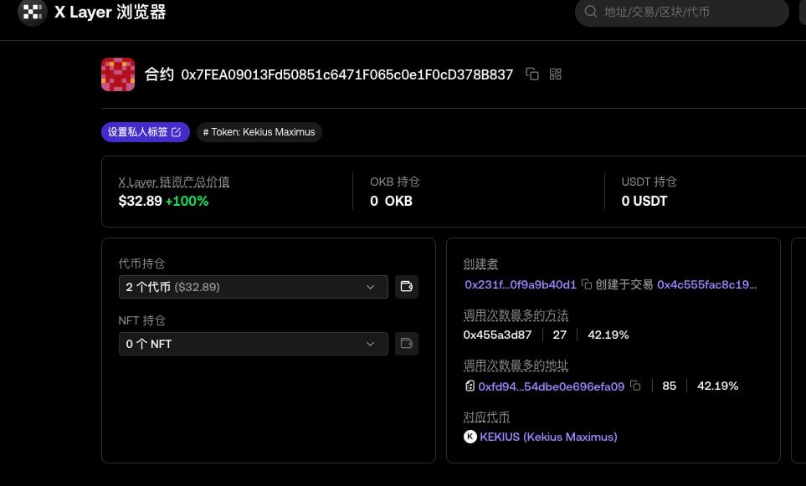806x486 pixels.
Task: Open creator address 0x231f...0f9a9b40d1 link
Action: pos(521,284)
